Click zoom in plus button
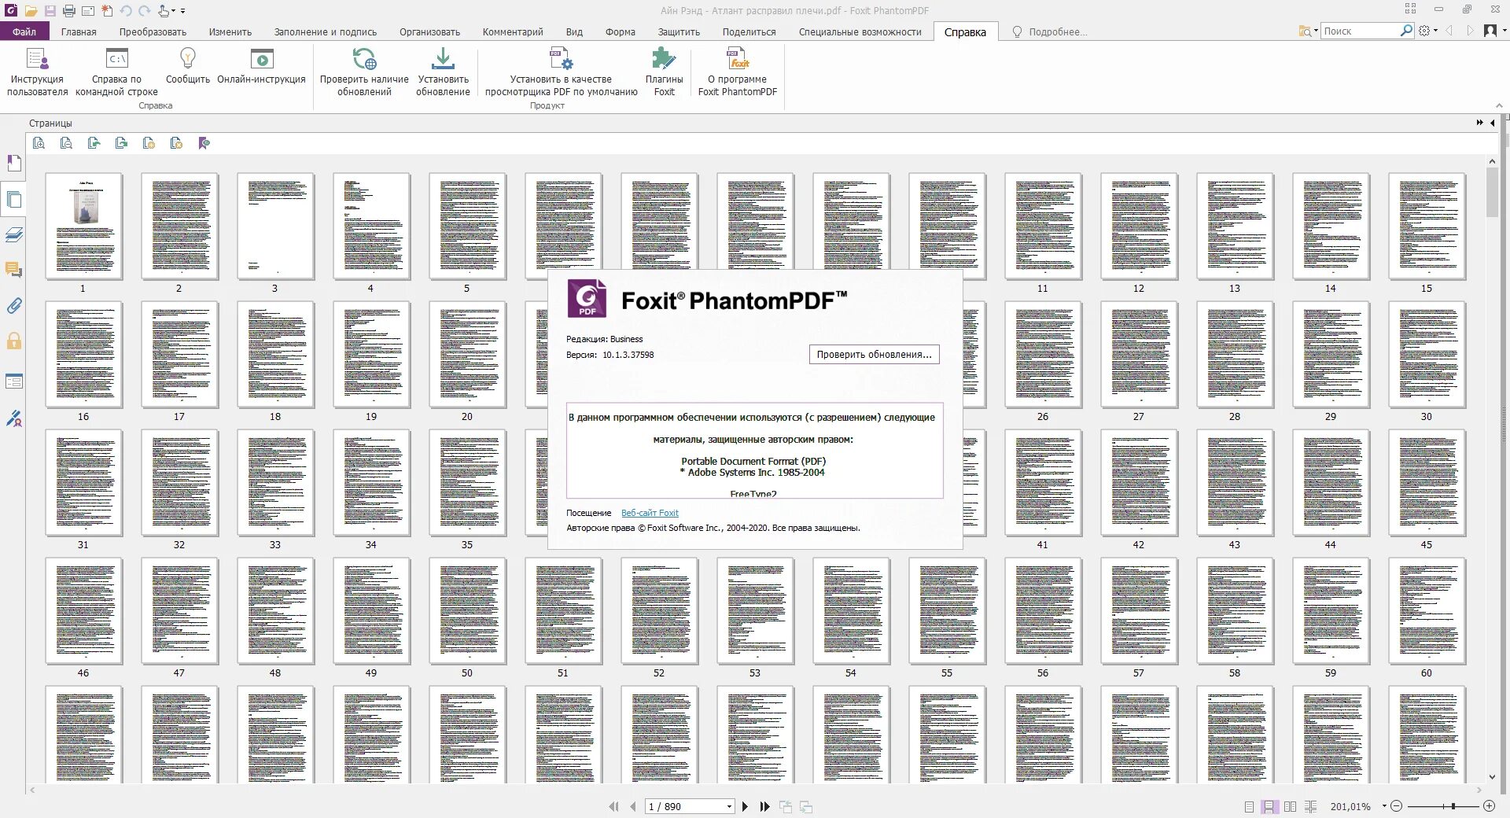Screen dimensions: 1510x818 click(x=1489, y=806)
